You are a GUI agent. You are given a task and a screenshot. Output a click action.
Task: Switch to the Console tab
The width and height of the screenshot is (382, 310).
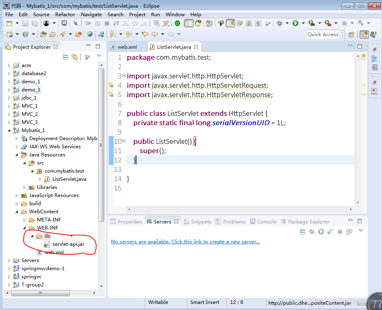point(263,221)
